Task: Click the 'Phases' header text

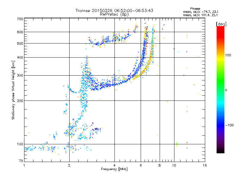Action: pyautogui.click(x=195, y=9)
